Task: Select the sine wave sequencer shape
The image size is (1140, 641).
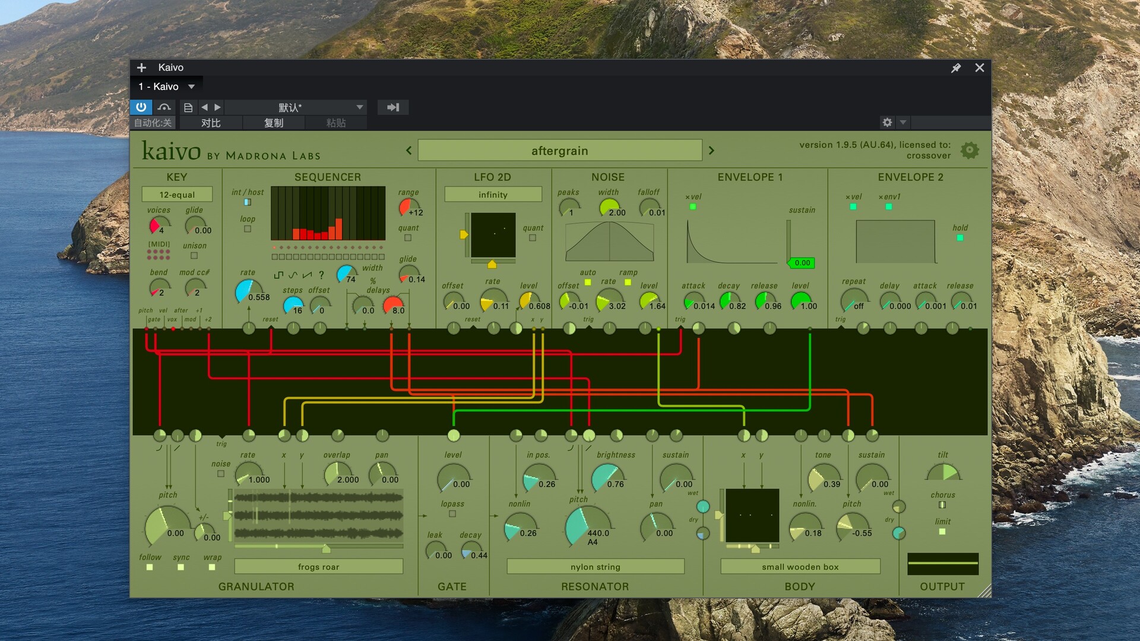Action: [x=293, y=275]
